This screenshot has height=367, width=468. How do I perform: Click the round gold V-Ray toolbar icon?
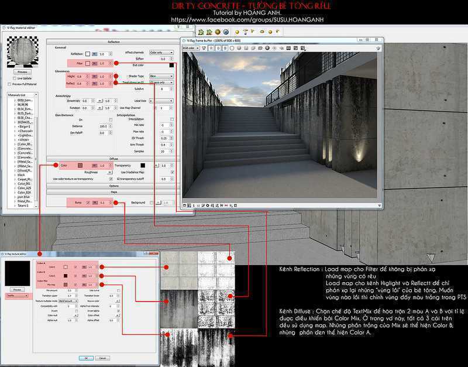218,32
